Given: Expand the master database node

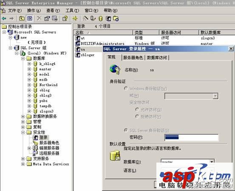Looking at the screenshot, I should (x=29, y=69).
